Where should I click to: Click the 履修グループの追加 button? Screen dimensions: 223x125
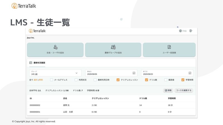coord(113,50)
